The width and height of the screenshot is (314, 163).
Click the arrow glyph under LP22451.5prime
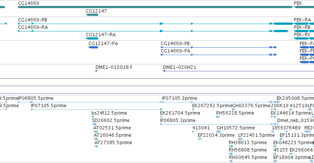click(241, 139)
